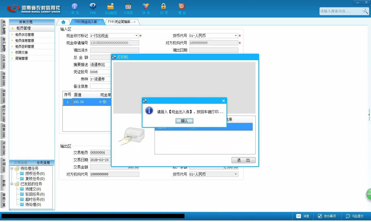371x222 pixels.
Task: Click the 现金申请编号 field
Action: pos(114,43)
